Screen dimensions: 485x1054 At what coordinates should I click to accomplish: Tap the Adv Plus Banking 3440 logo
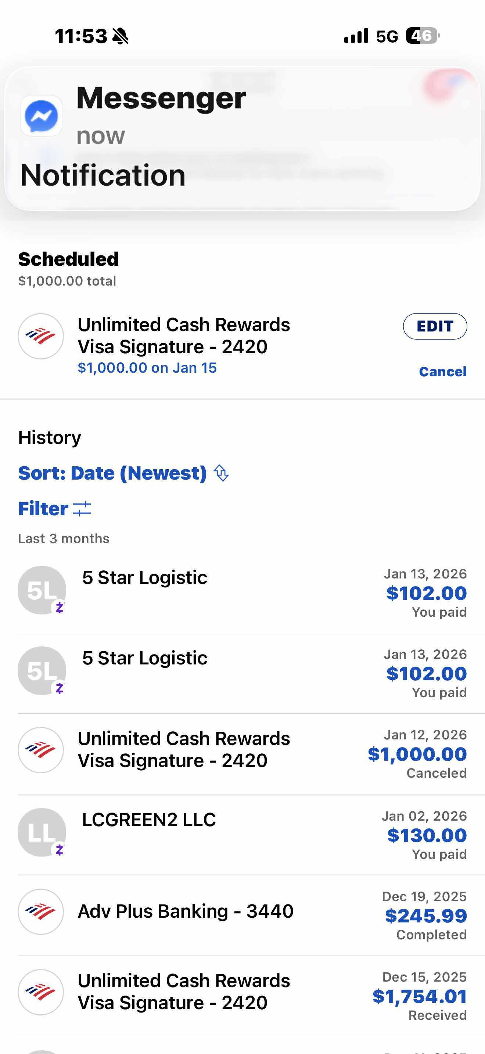[x=41, y=912]
